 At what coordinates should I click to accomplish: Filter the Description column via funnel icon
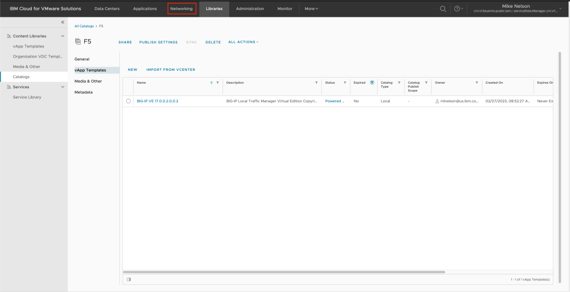(x=317, y=83)
